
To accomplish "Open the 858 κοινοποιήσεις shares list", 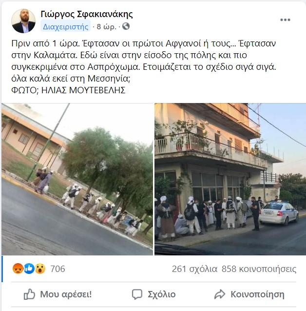I will [259, 269].
